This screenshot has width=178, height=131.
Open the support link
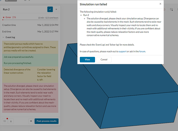[x=123, y=51]
